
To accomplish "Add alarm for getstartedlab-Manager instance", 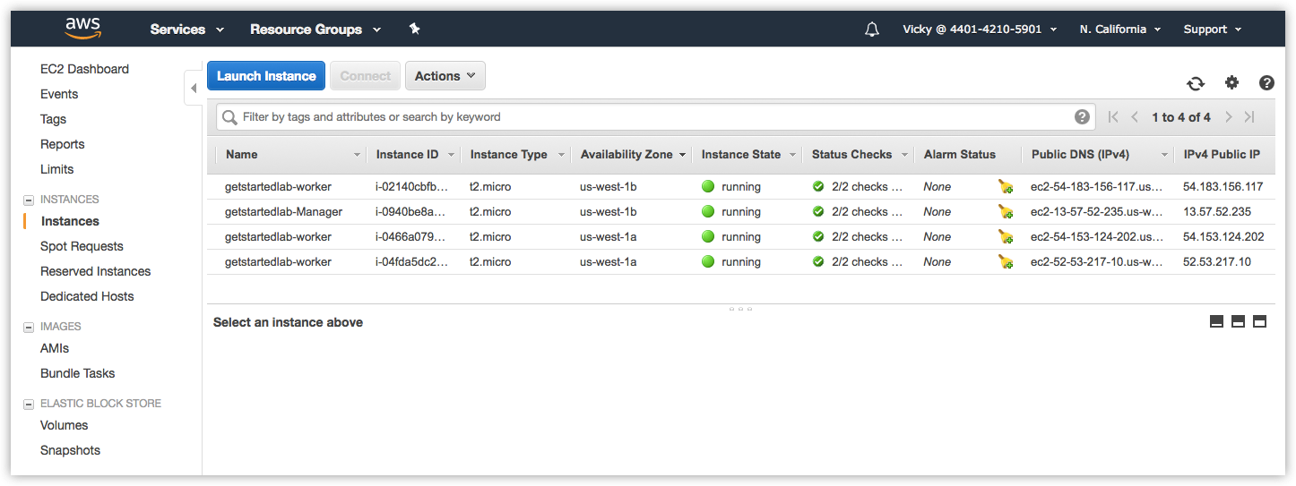I will (1006, 212).
